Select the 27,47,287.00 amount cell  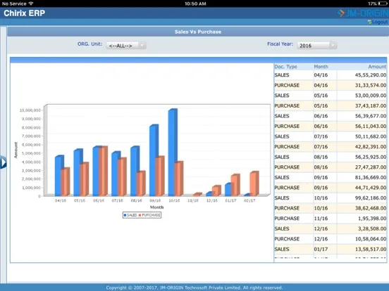[362, 167]
